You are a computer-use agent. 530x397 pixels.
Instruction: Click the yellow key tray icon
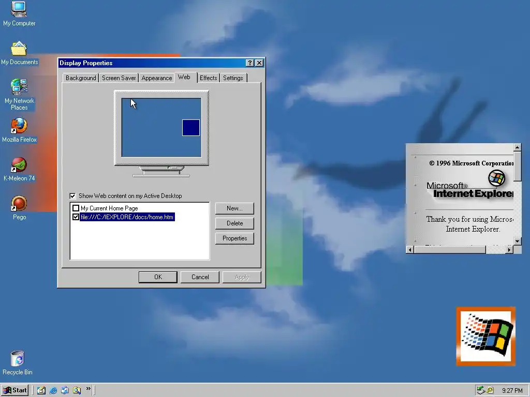(490, 390)
